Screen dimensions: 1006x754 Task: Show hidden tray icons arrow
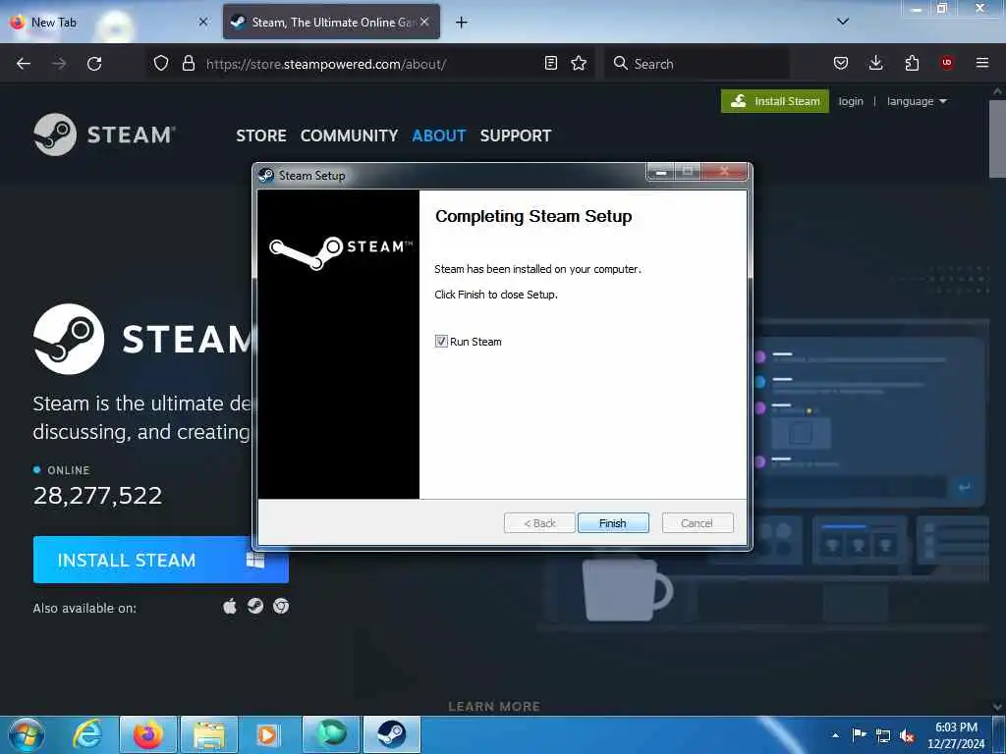click(x=835, y=735)
